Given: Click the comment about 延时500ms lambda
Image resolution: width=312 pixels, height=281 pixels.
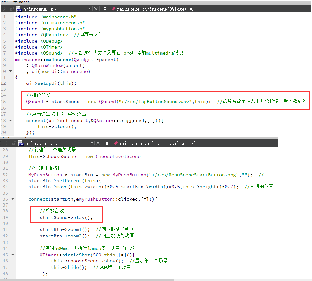Looking at the screenshot, I should (x=87, y=248).
